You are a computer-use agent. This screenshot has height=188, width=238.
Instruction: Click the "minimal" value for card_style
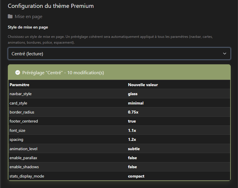point(136,103)
